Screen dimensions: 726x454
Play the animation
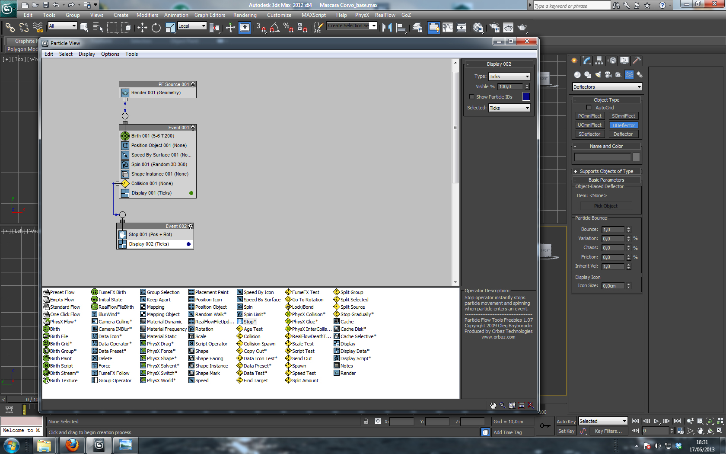coord(656,421)
